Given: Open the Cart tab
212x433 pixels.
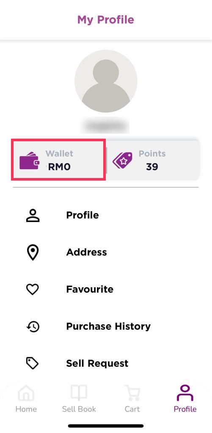Looking at the screenshot, I should (x=132, y=398).
